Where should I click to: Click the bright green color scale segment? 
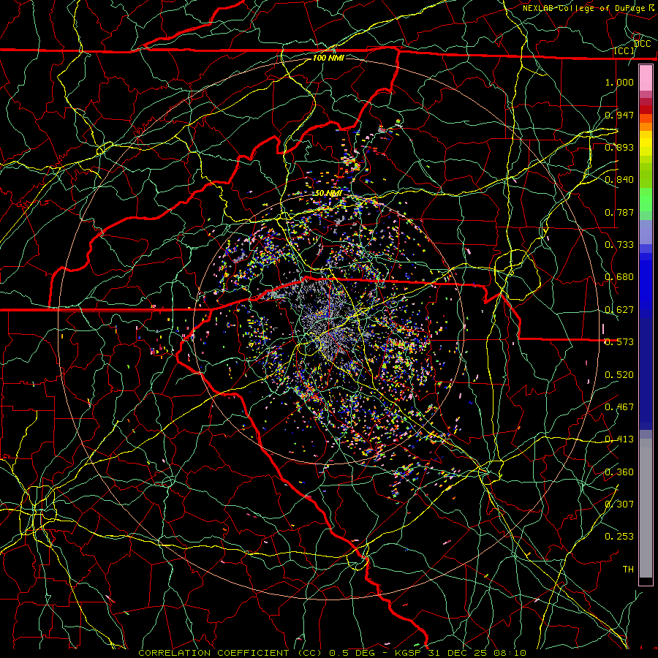click(x=646, y=200)
